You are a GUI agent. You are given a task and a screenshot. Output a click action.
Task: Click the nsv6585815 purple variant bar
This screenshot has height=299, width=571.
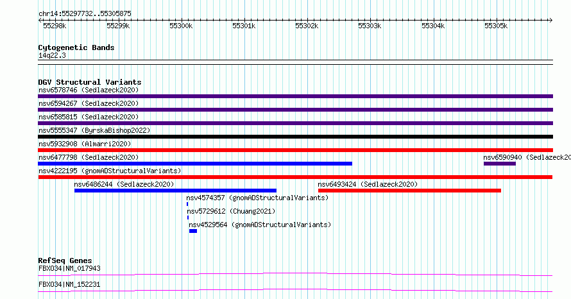[295, 123]
